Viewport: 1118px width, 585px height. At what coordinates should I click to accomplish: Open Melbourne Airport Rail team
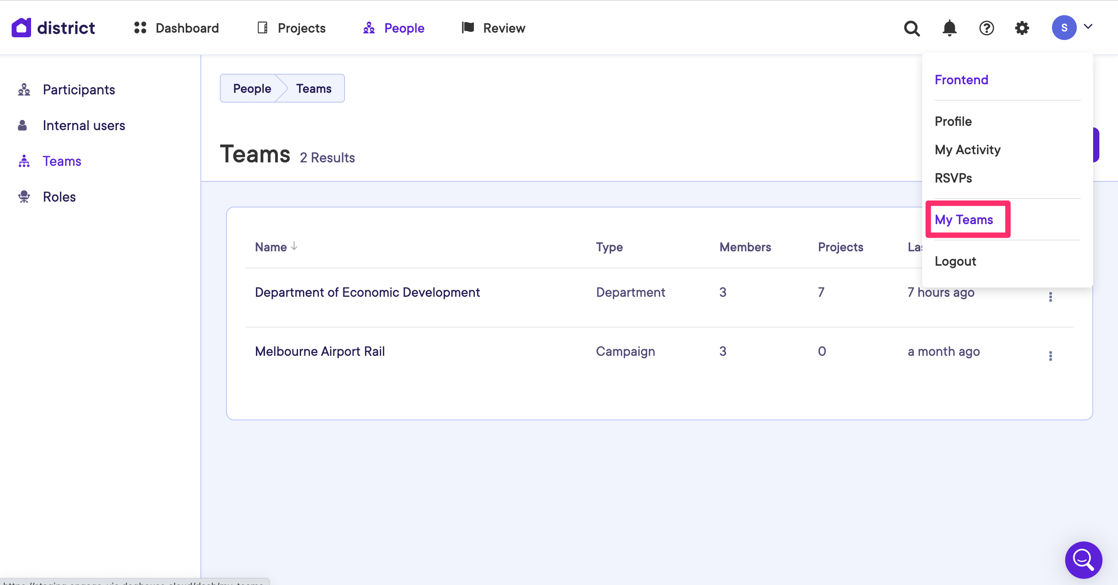(319, 351)
